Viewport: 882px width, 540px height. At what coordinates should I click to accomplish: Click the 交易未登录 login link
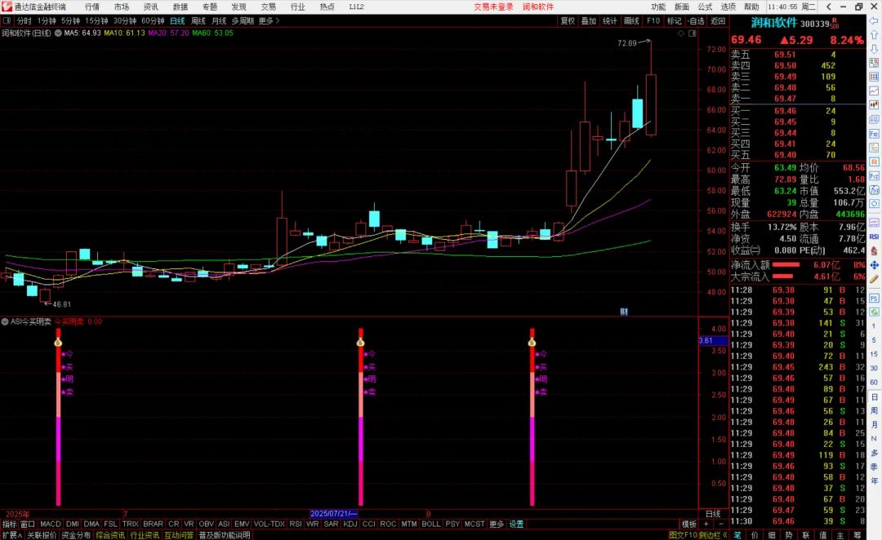pos(493,7)
